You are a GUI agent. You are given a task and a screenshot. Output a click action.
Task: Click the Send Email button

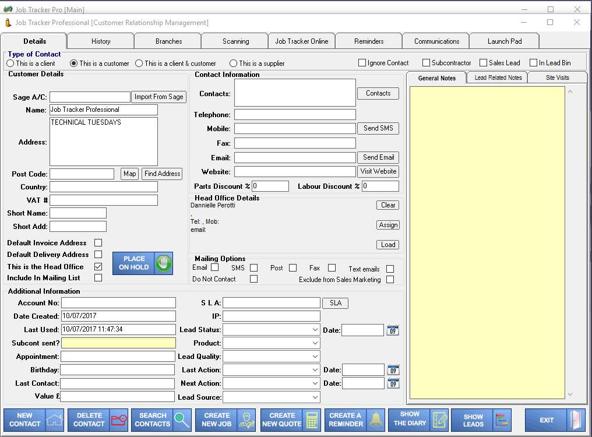pyautogui.click(x=378, y=157)
